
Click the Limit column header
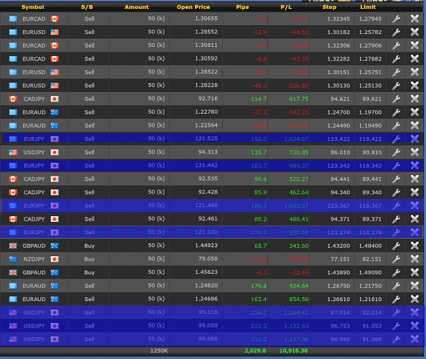click(368, 7)
